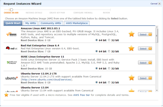The image size is (163, 107).
Task: Click the Root Device Size 10 GB text
Action: [36, 68]
